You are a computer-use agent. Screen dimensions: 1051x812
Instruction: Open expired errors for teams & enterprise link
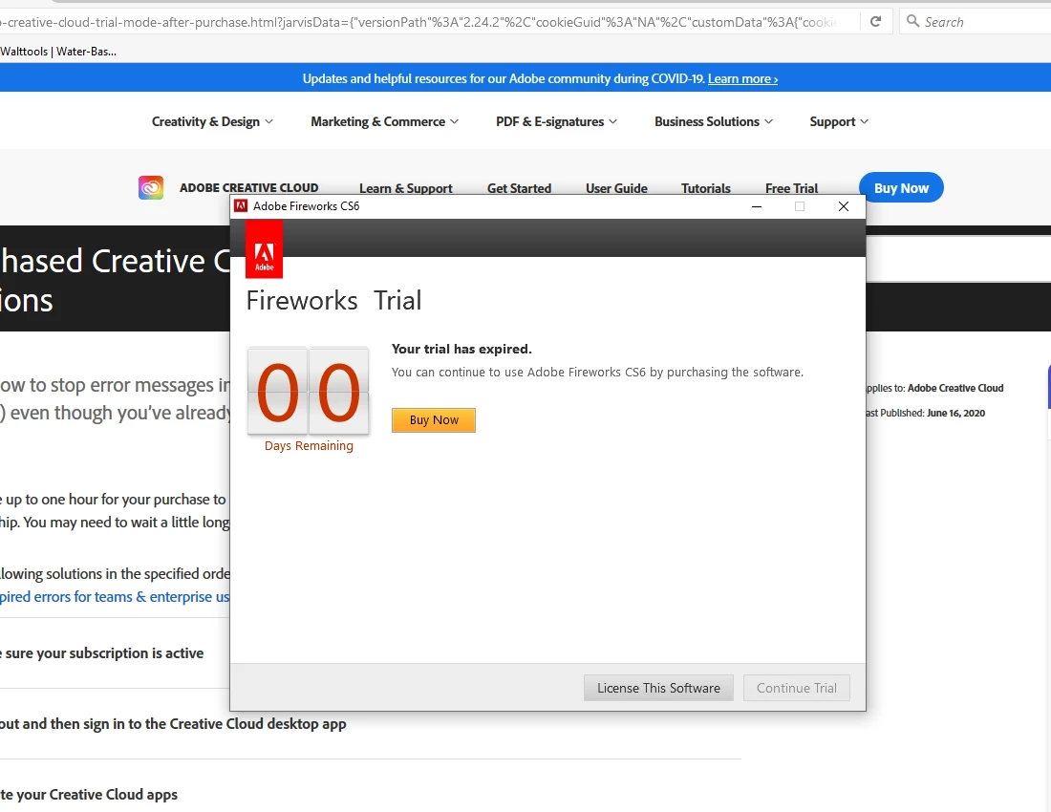(115, 597)
